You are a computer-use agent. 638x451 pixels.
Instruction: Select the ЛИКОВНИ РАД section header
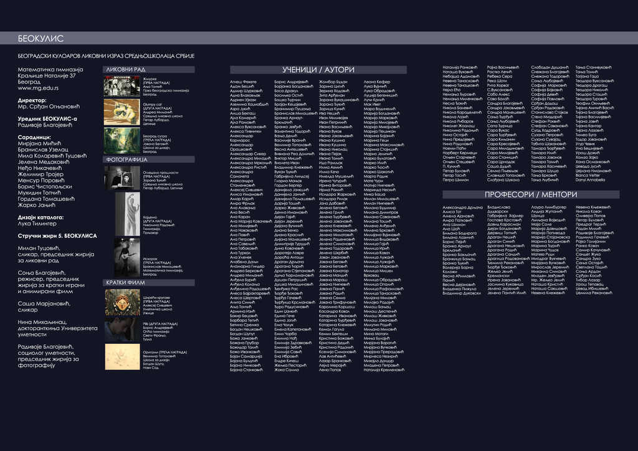click(126, 69)
